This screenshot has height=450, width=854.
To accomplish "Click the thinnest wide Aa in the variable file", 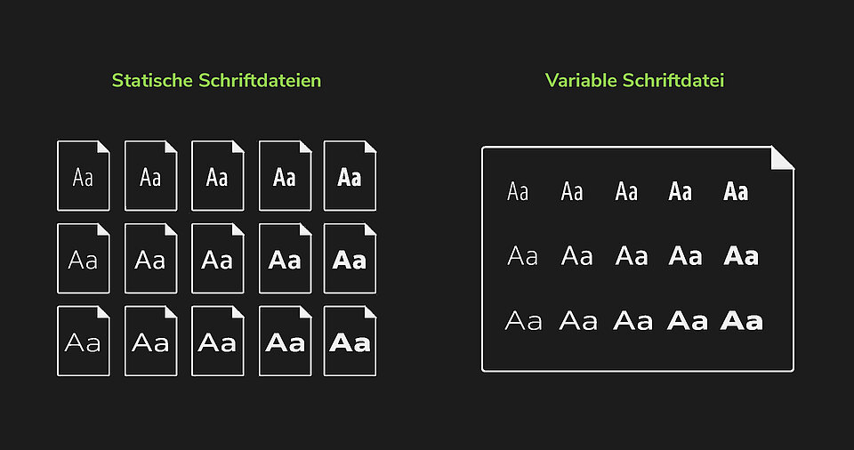I will click(x=523, y=321).
